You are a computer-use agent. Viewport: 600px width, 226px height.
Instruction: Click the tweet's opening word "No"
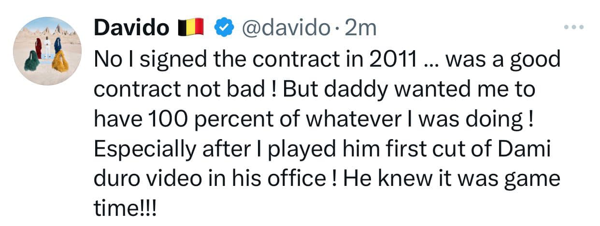point(105,59)
